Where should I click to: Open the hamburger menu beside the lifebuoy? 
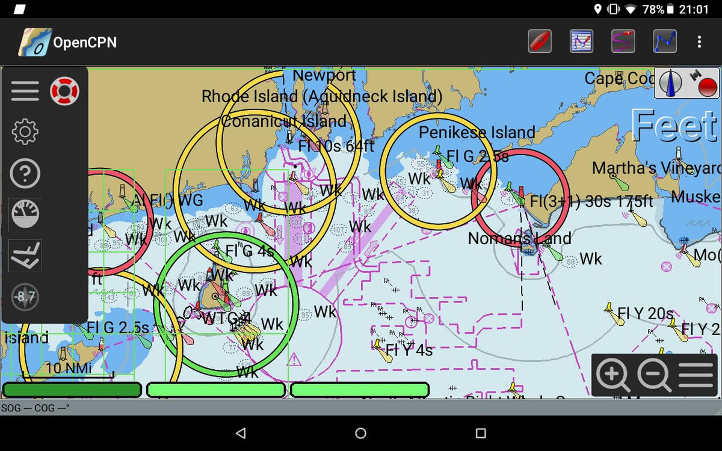25,91
